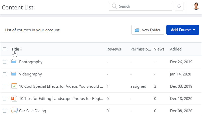Click the date Dec 08, 2020
Viewport: 202px width, 116px height.
click(181, 111)
